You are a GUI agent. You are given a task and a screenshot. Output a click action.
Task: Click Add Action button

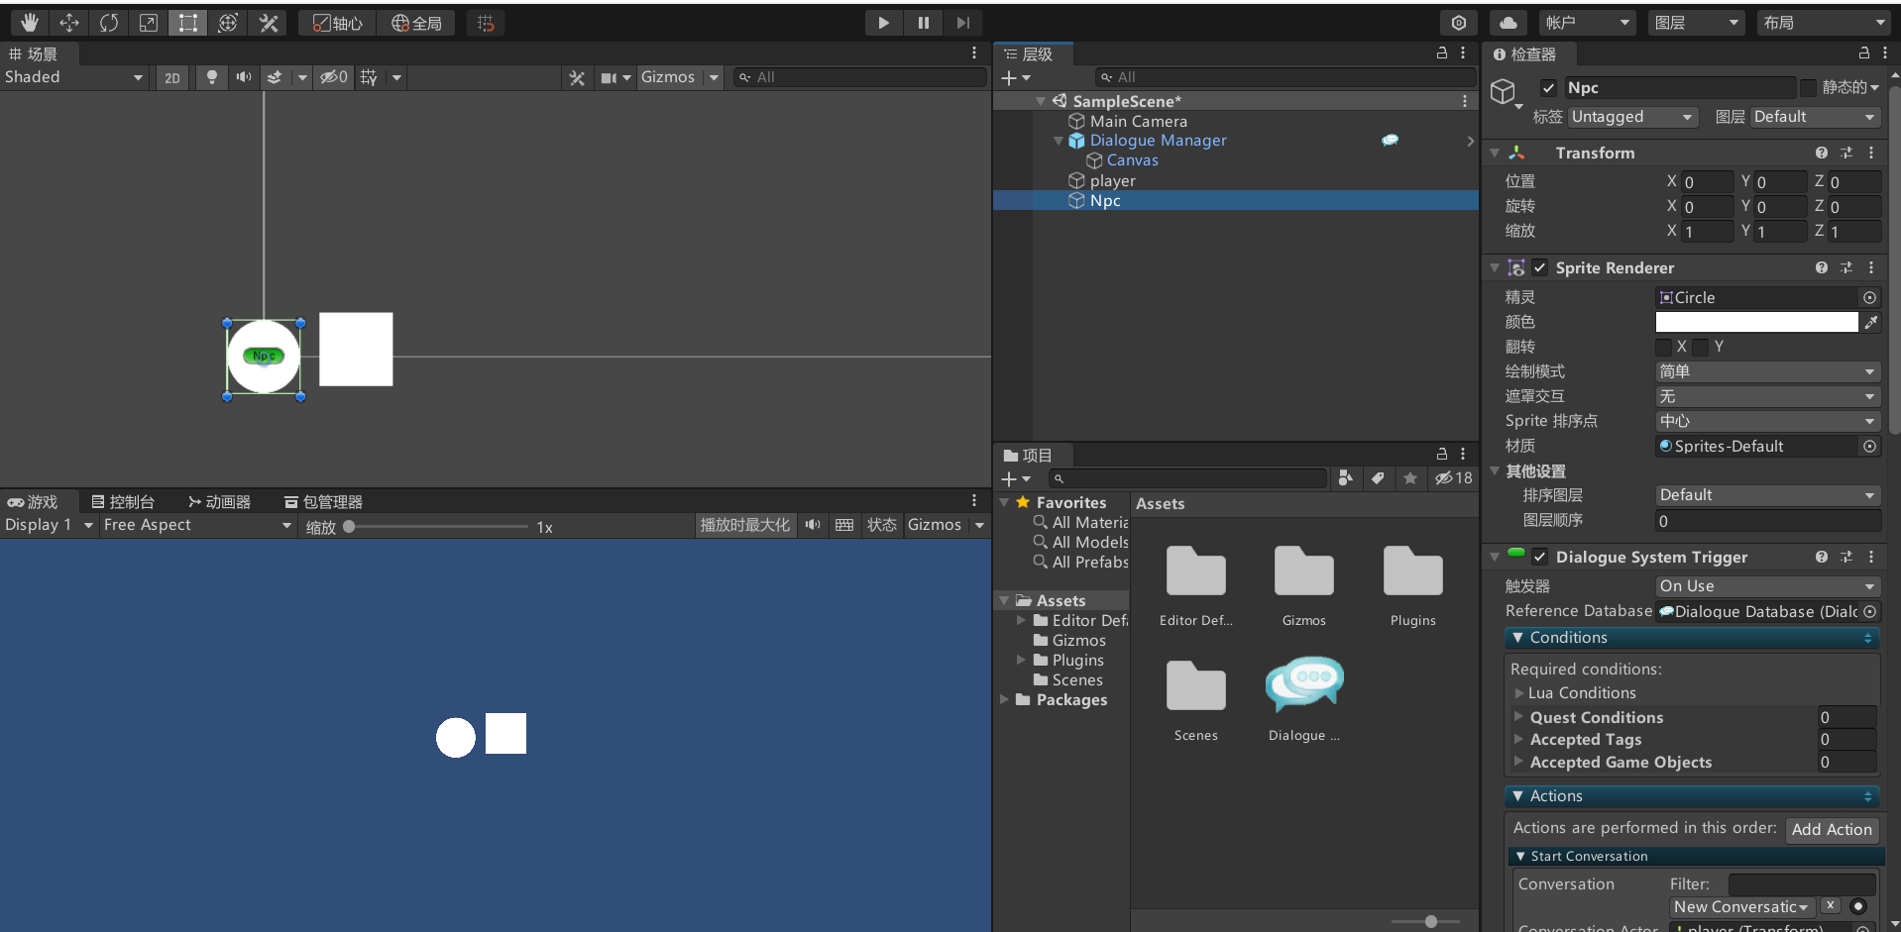click(1832, 829)
